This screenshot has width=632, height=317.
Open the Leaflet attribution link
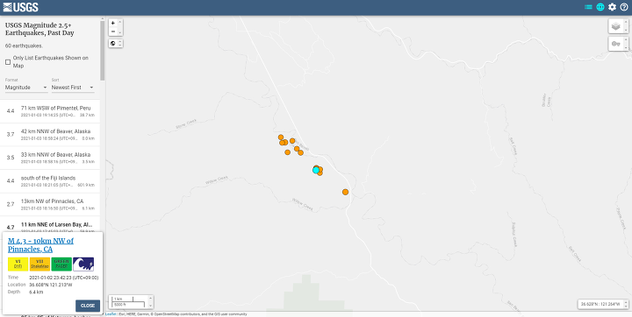(x=111, y=314)
